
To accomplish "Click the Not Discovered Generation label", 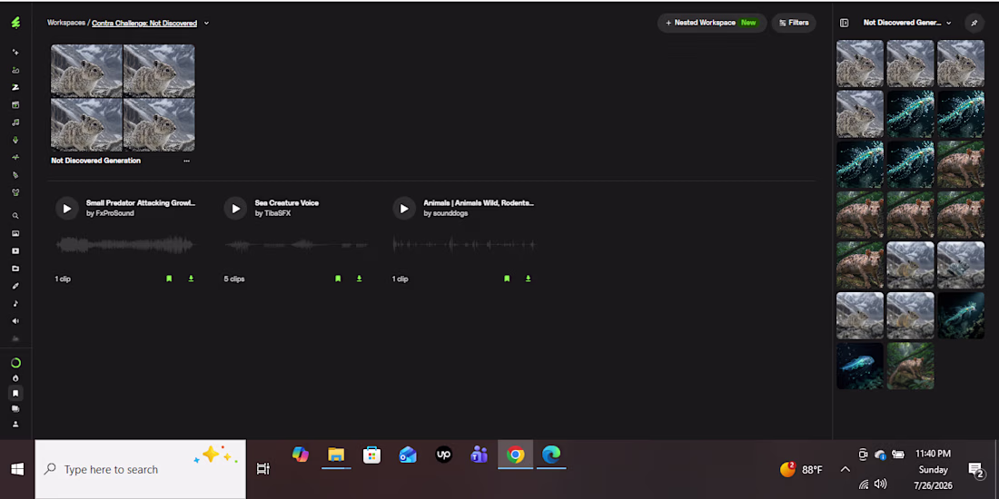I will click(x=95, y=161).
